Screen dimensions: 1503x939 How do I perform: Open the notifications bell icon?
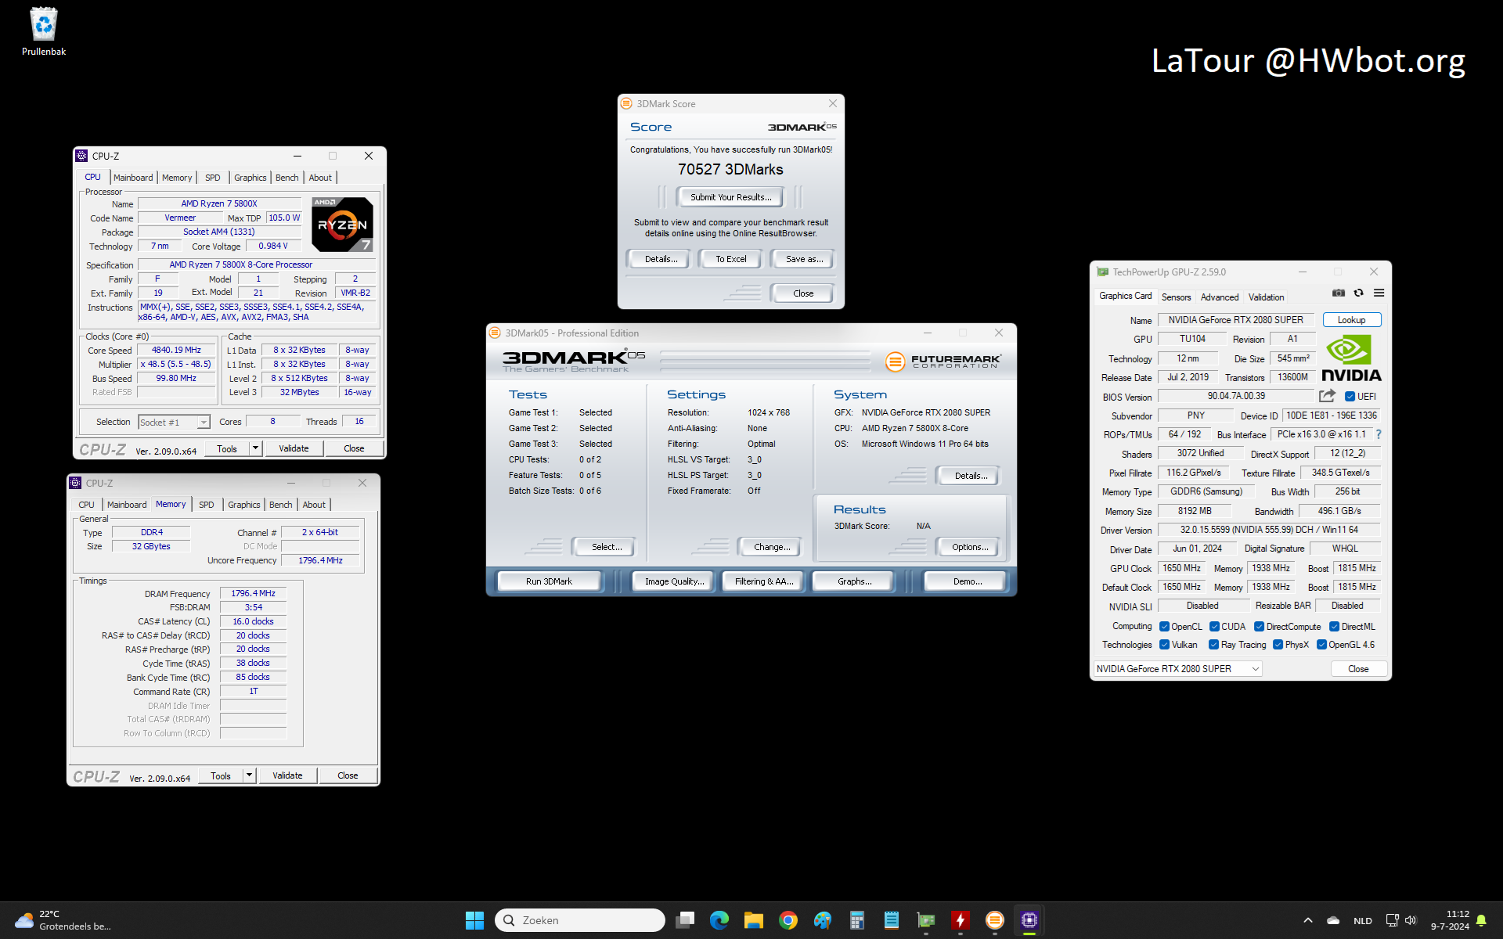tap(1481, 920)
